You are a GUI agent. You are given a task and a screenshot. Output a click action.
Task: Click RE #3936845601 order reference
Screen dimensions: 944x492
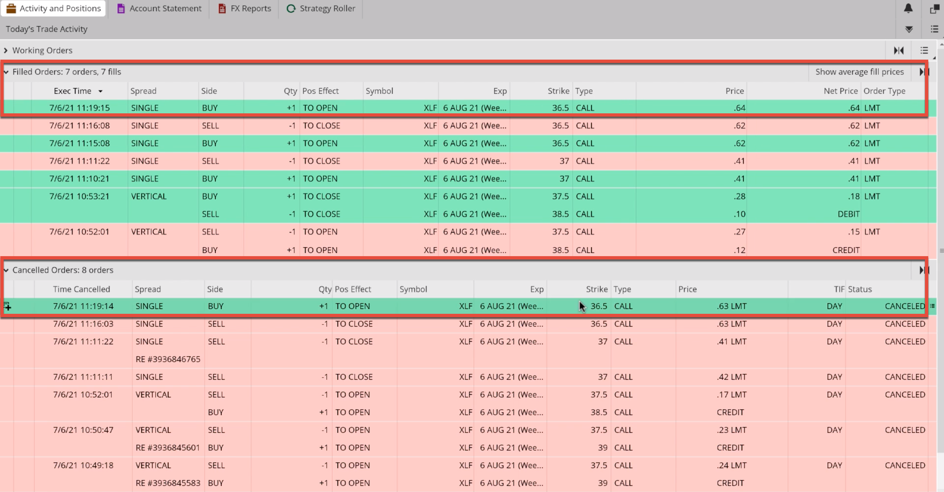168,448
